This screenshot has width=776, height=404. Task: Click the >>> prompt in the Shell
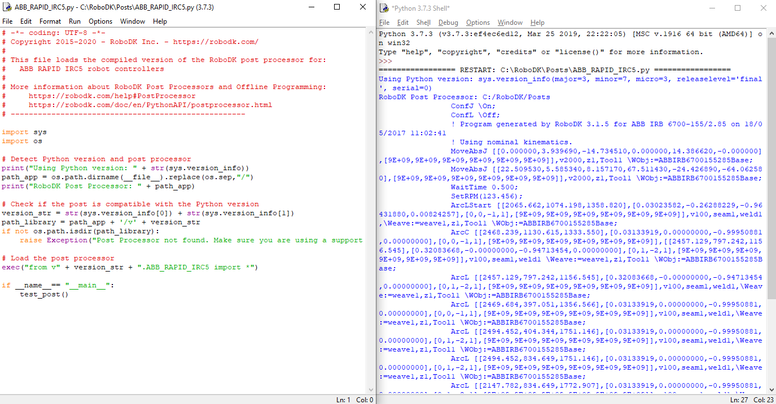[x=385, y=61]
